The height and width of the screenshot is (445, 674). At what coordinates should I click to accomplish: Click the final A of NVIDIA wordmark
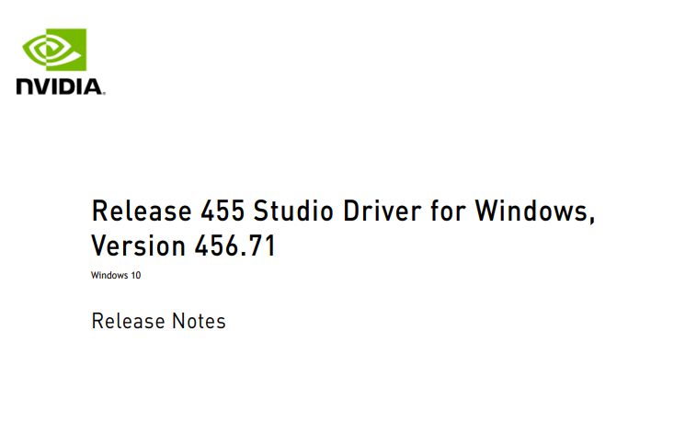92,86
